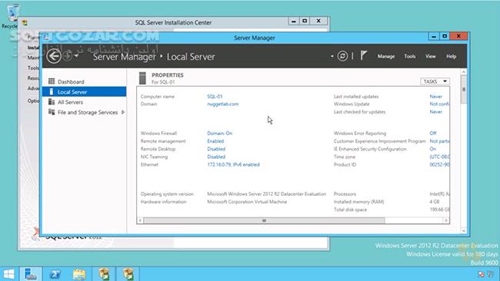Click the properties panel scroll right arrow
Image resolution: width=500 pixels, height=281 pixels.
[446, 220]
